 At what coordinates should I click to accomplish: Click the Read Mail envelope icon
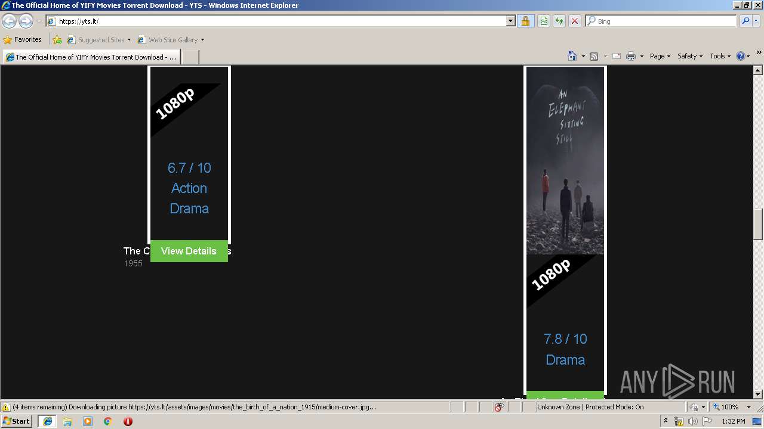click(x=617, y=56)
